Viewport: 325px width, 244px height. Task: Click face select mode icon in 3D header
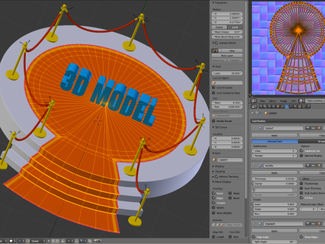(x=58, y=241)
